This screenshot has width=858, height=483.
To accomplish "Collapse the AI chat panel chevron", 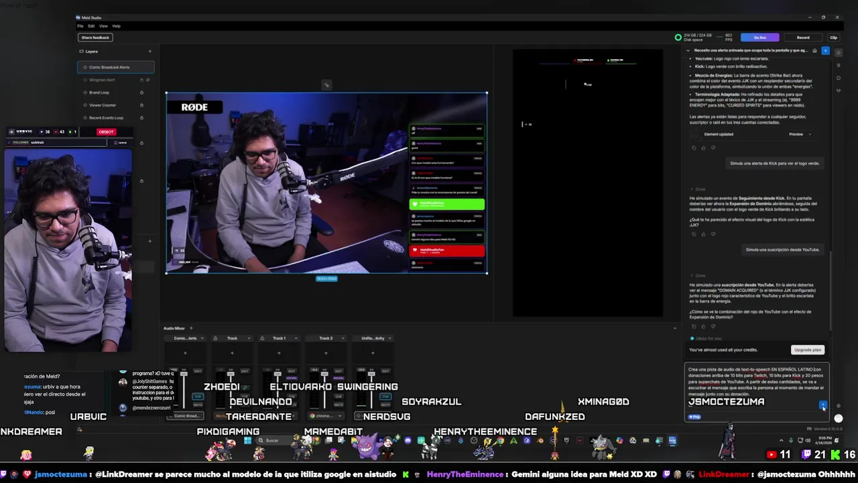I will point(688,50).
